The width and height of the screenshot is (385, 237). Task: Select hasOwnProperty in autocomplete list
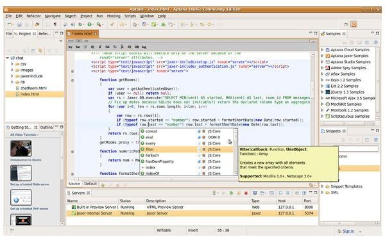(x=186, y=161)
